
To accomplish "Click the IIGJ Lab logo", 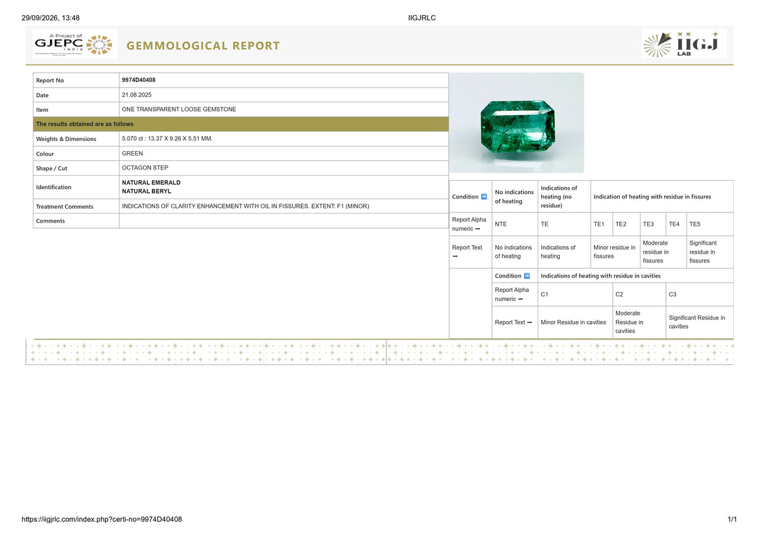I will 684,44.
